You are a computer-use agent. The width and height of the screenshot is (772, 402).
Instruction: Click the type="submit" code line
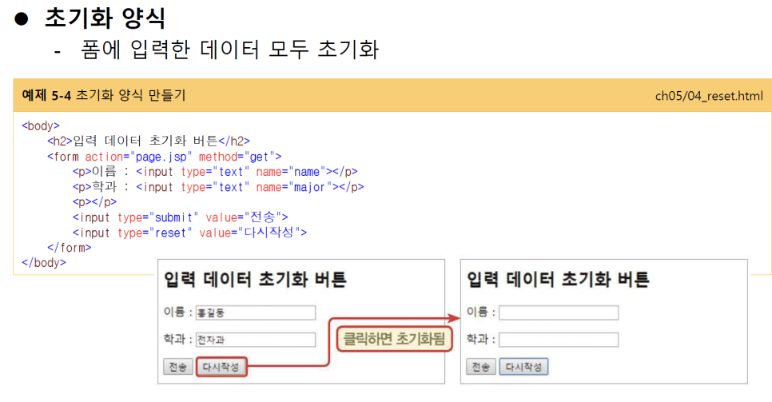pos(180,217)
